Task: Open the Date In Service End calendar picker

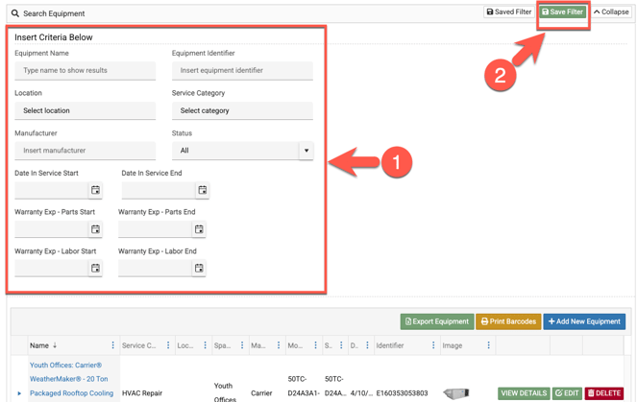Action: click(202, 190)
